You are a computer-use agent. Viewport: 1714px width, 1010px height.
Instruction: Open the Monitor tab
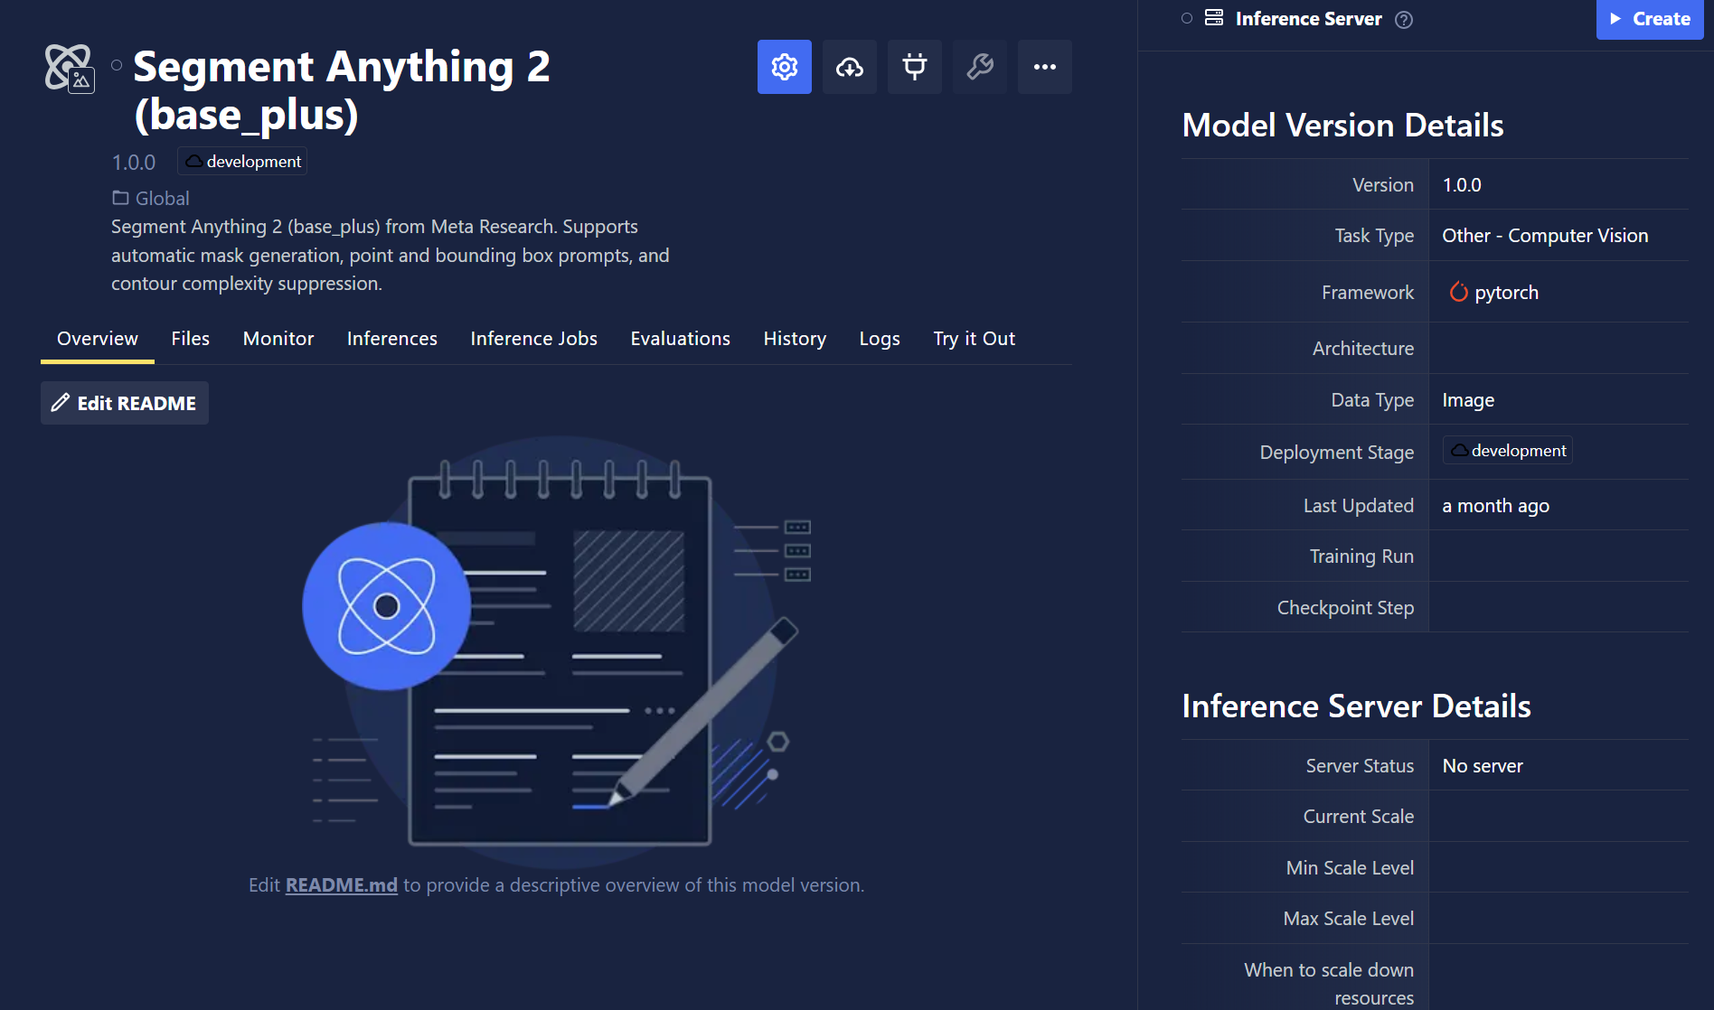coord(278,339)
